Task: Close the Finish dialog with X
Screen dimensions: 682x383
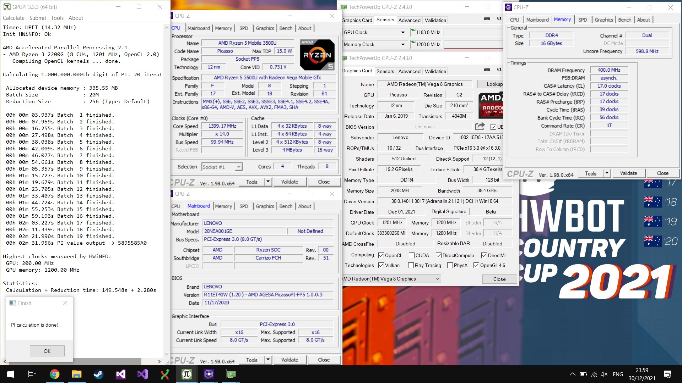Action: pyautogui.click(x=65, y=303)
